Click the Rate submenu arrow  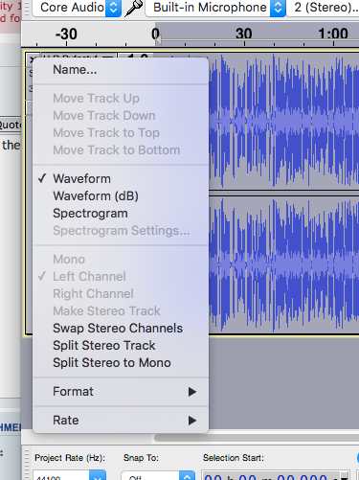pyautogui.click(x=192, y=421)
